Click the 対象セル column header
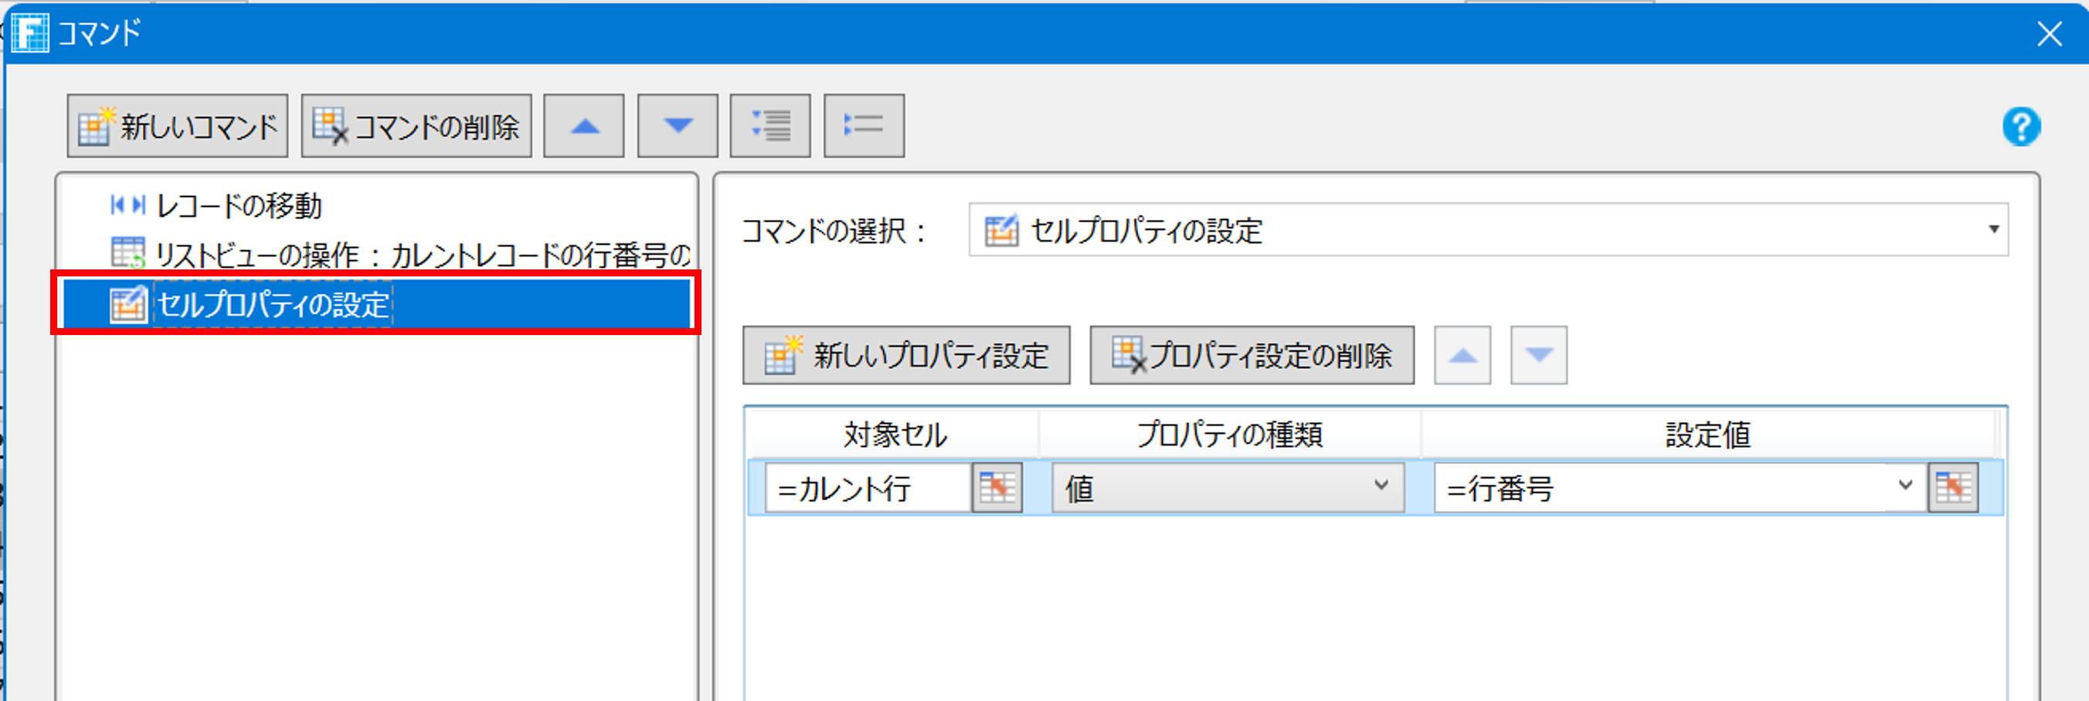 pos(895,435)
